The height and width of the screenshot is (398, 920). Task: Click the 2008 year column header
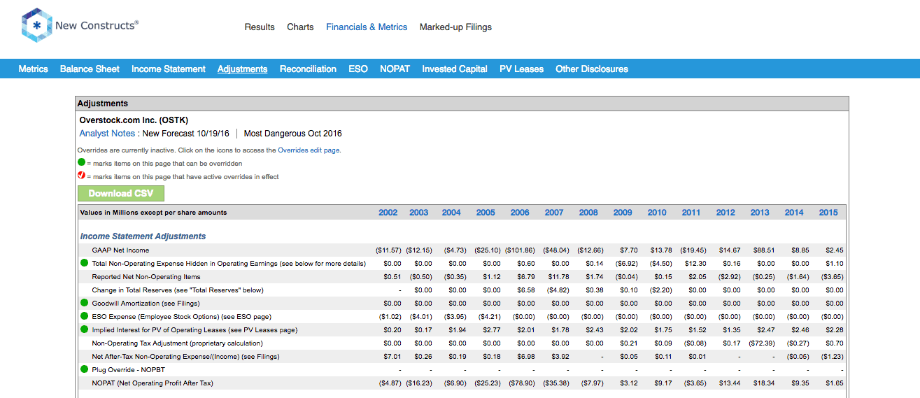pos(588,213)
